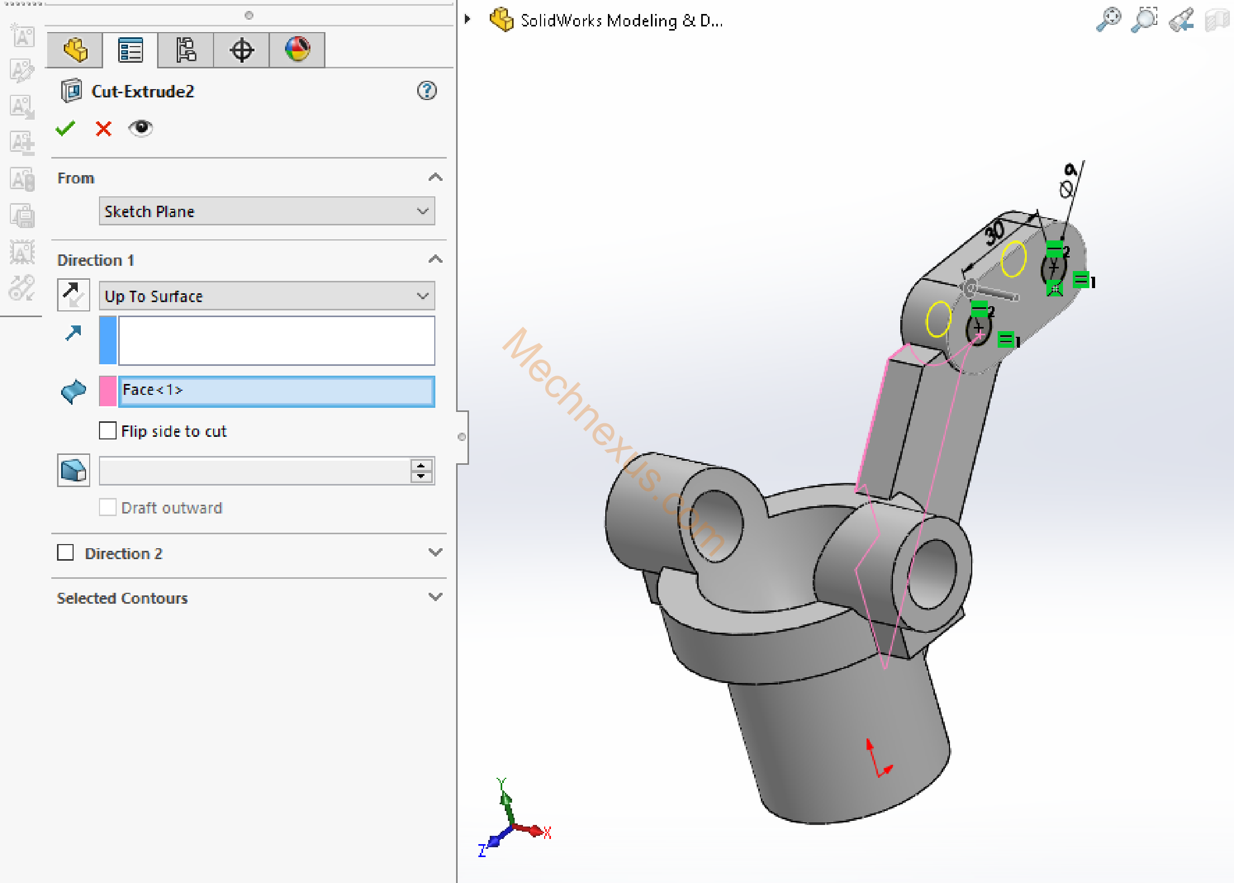Image resolution: width=1234 pixels, height=883 pixels.
Task: Click the reverse direction arrow button
Action: (74, 295)
